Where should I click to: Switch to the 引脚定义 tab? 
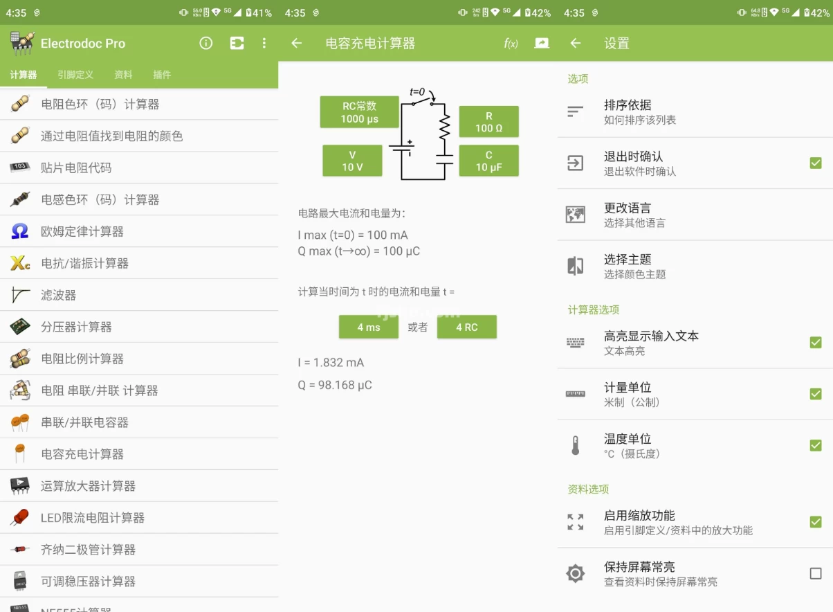(75, 75)
